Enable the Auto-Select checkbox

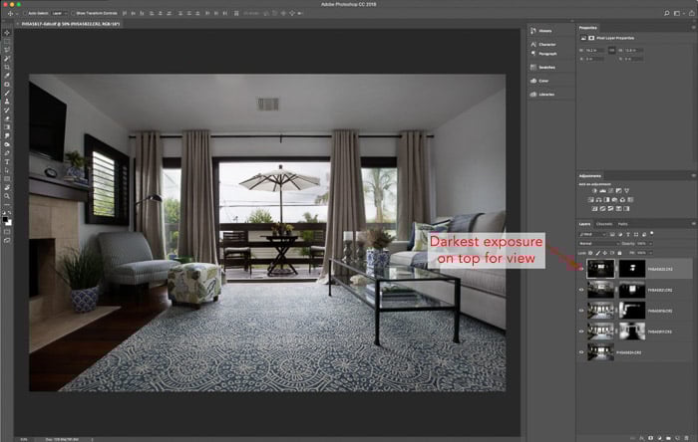[x=25, y=13]
